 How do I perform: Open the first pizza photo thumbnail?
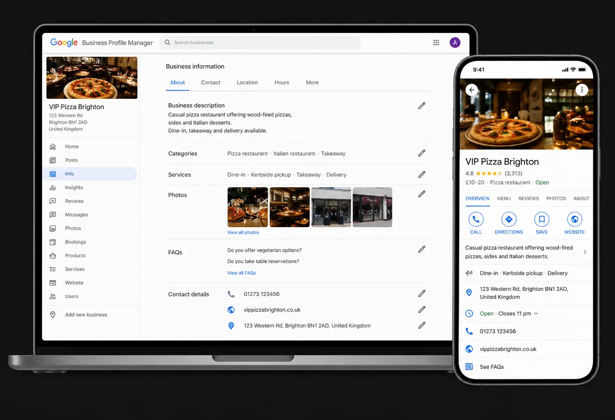point(248,207)
